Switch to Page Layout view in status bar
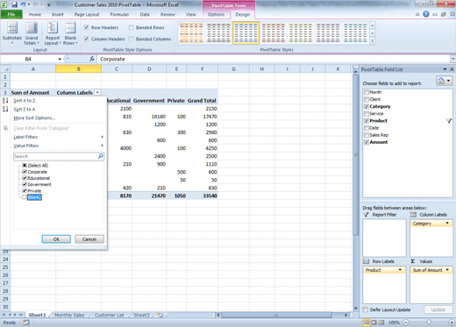The height and width of the screenshot is (327, 456). coord(374,323)
